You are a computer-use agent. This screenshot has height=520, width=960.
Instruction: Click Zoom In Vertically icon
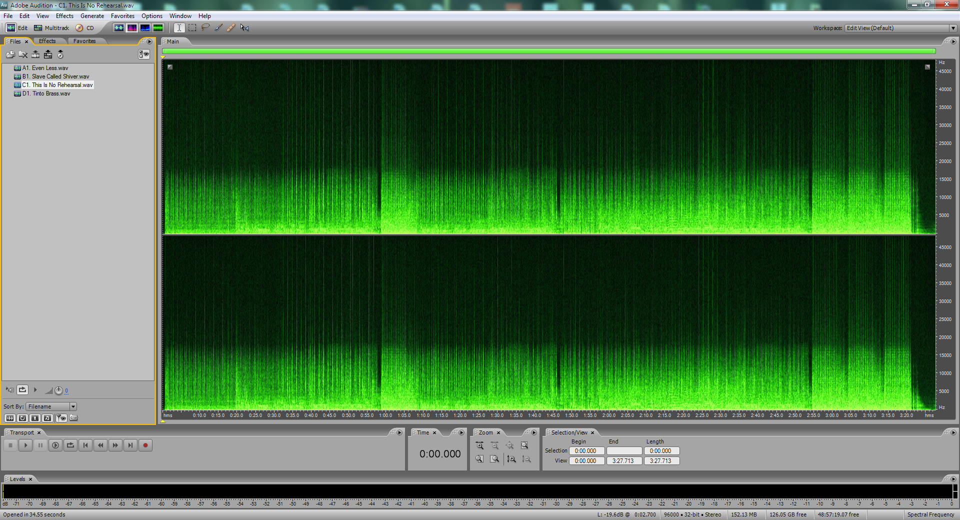(511, 459)
